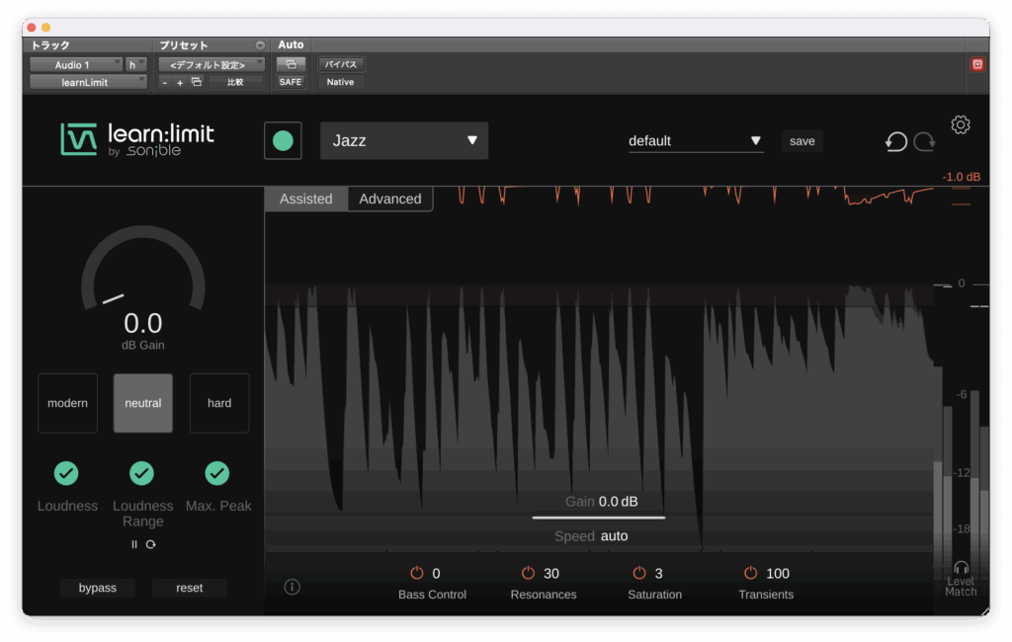Click the Bass Control value 0

click(x=436, y=574)
